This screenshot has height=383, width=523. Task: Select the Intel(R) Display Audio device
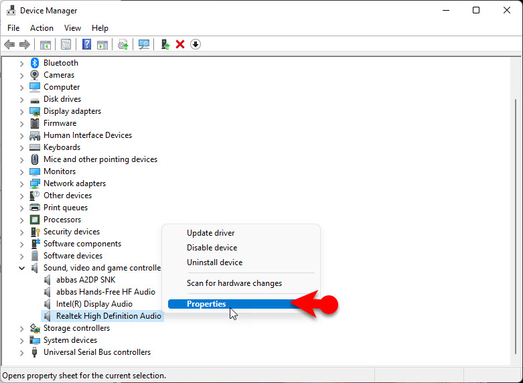[94, 304]
